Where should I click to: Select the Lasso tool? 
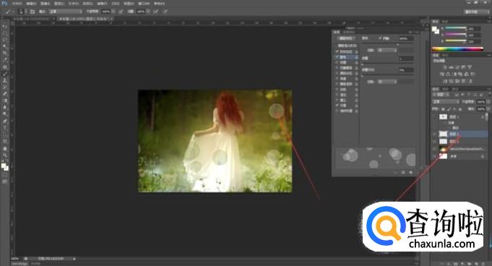click(5, 40)
